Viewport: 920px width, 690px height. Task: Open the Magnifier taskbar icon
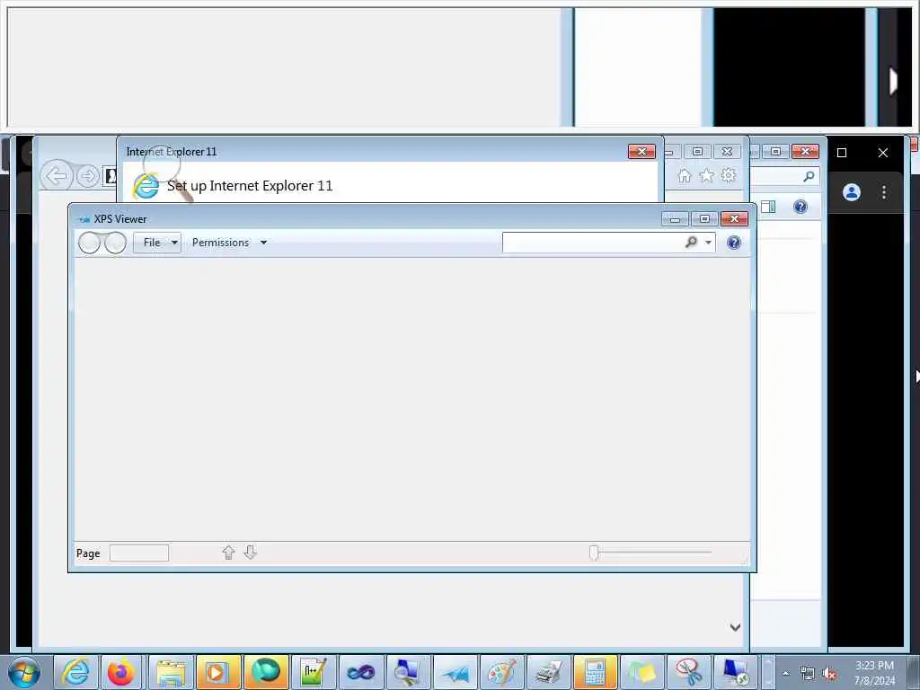click(408, 672)
